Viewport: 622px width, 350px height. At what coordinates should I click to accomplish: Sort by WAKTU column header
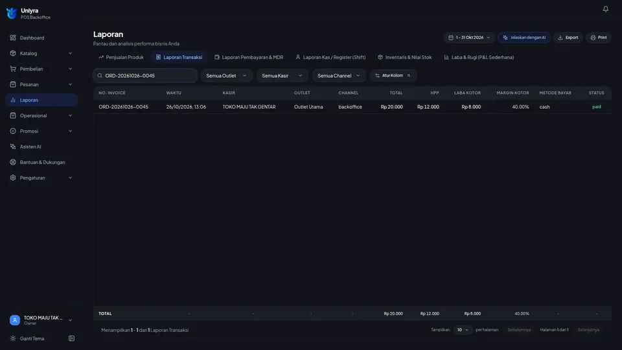pyautogui.click(x=174, y=93)
